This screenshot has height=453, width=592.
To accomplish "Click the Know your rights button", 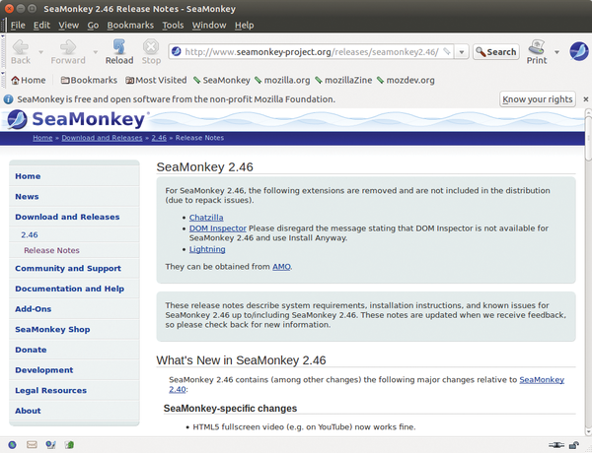I will (538, 99).
